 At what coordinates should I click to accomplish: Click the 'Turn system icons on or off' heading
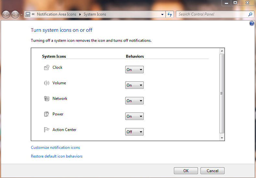62,30
